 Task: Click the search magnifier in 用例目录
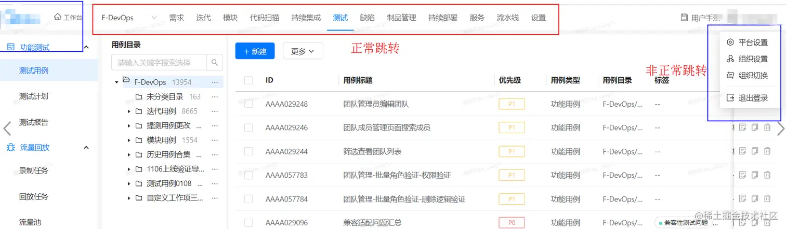[x=214, y=63]
